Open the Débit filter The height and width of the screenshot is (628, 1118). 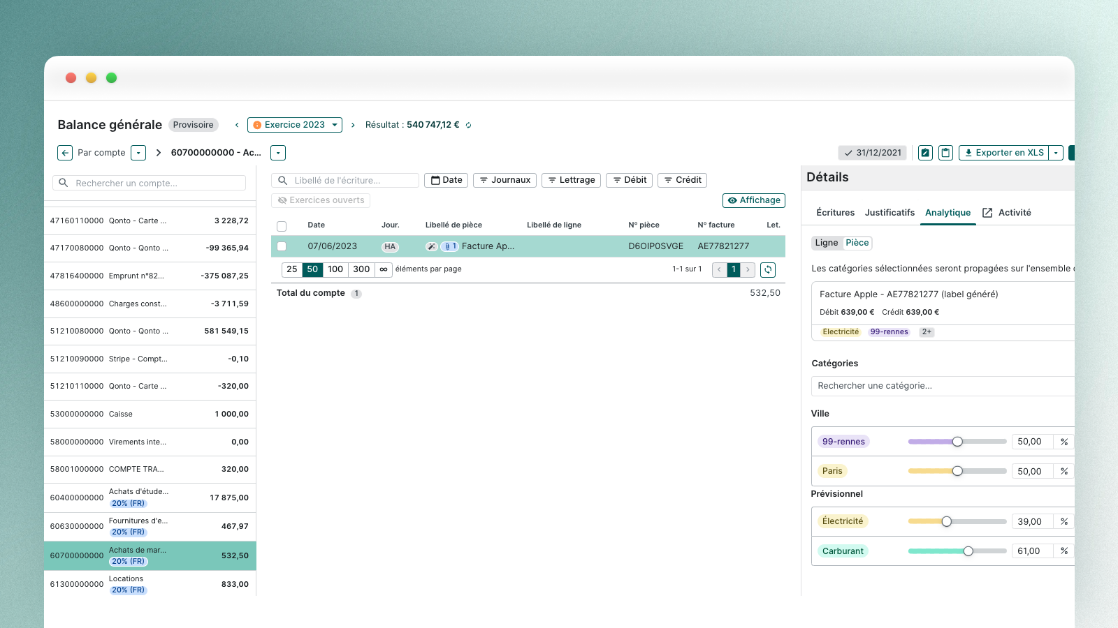pos(629,180)
